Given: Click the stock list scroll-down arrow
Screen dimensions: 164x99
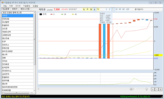Looking at the screenshot, I should click(x=35, y=90).
